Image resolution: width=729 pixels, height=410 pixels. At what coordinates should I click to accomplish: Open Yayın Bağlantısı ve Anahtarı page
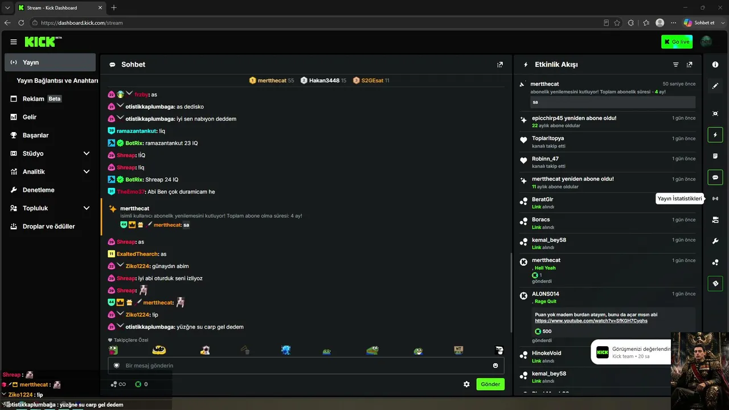coord(57,80)
